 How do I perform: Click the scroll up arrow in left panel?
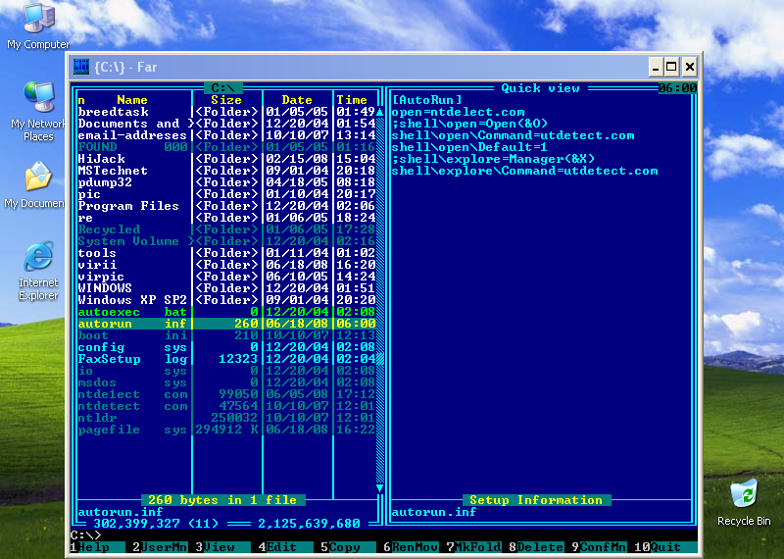pyautogui.click(x=380, y=112)
